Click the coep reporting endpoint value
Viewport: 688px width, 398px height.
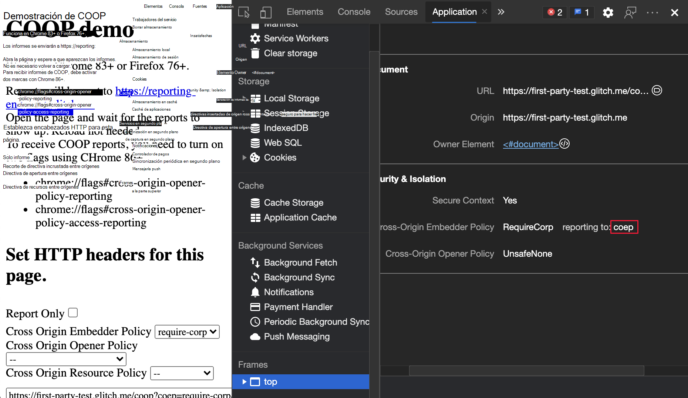click(x=624, y=227)
